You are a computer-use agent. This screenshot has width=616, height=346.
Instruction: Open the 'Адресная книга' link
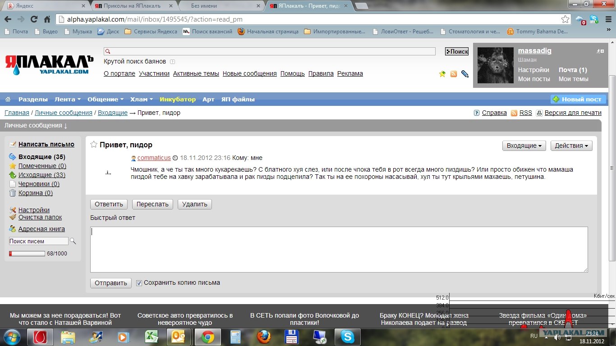point(41,229)
